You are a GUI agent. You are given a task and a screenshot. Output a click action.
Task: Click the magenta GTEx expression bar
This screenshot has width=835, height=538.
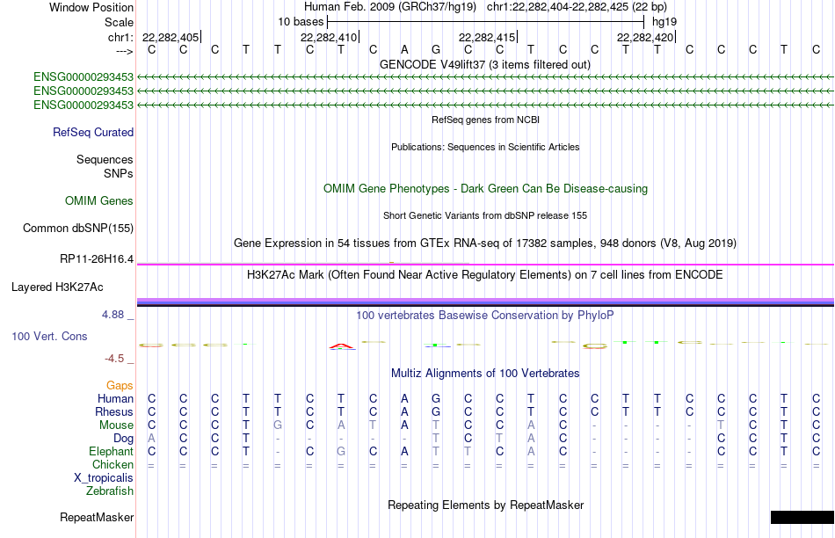point(485,265)
